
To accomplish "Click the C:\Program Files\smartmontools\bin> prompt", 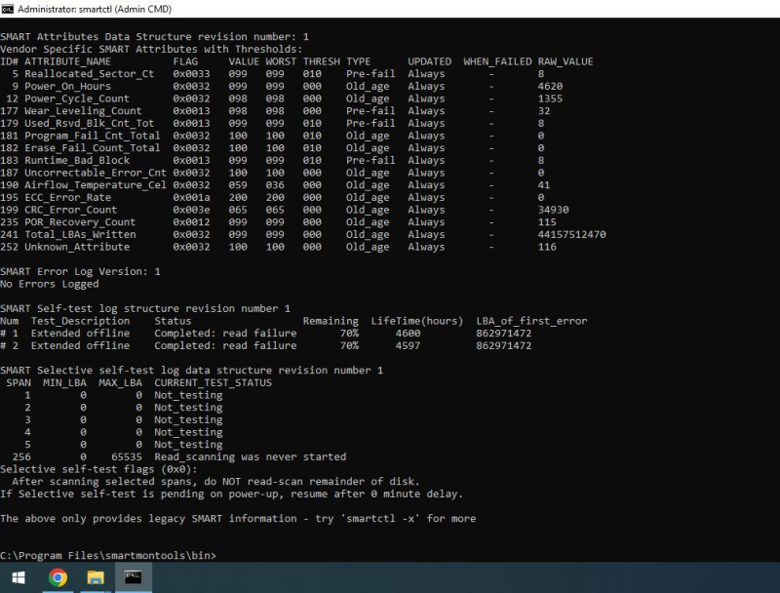I will coord(108,556).
